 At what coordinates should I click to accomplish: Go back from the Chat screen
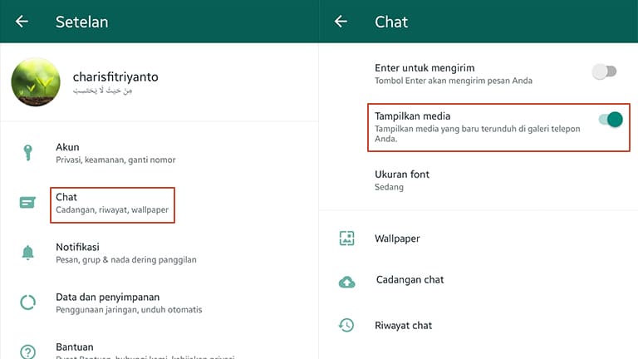tap(341, 22)
